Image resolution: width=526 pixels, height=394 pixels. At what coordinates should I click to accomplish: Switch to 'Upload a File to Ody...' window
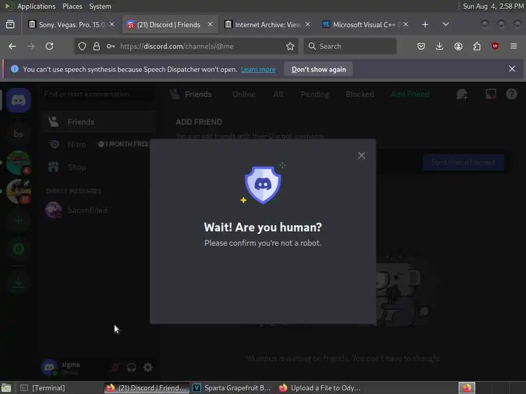pos(320,388)
